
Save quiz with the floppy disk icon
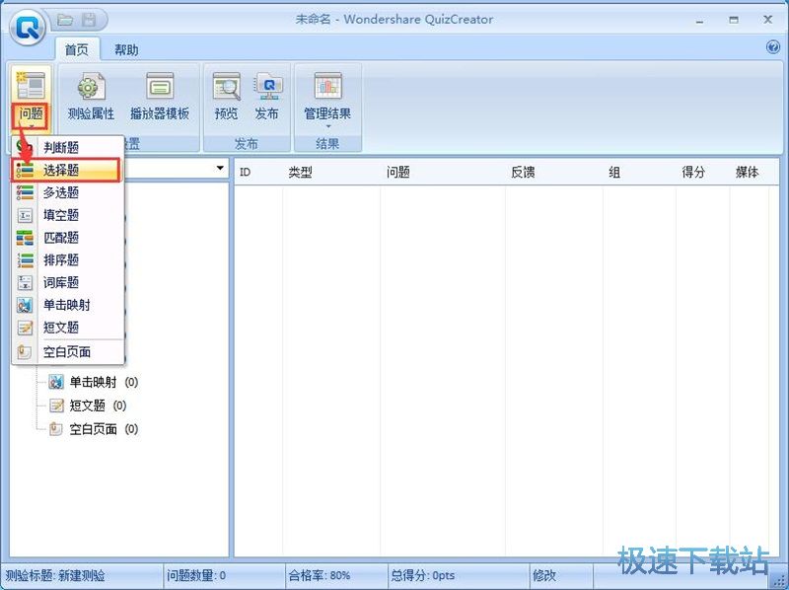tap(89, 20)
